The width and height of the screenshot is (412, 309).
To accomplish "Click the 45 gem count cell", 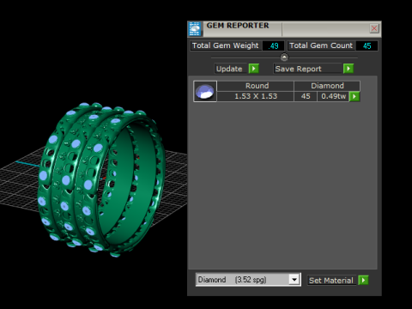I will click(306, 96).
